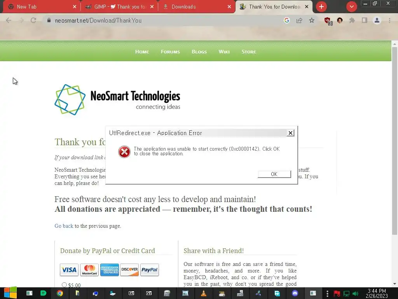Close the Downloads tab

pyautogui.click(x=229, y=7)
